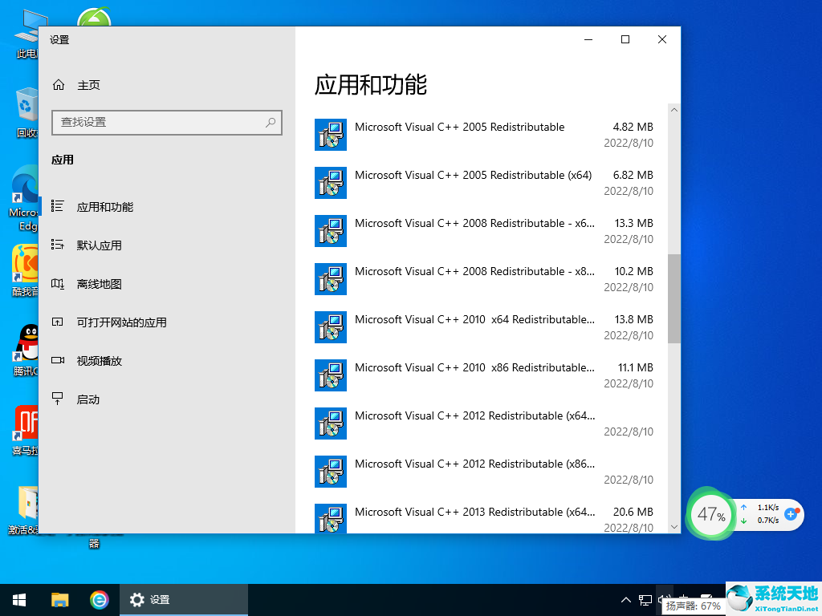Select Visual C++ 2010 x64 Redistributable entry
822x616 pixels.
[474, 320]
